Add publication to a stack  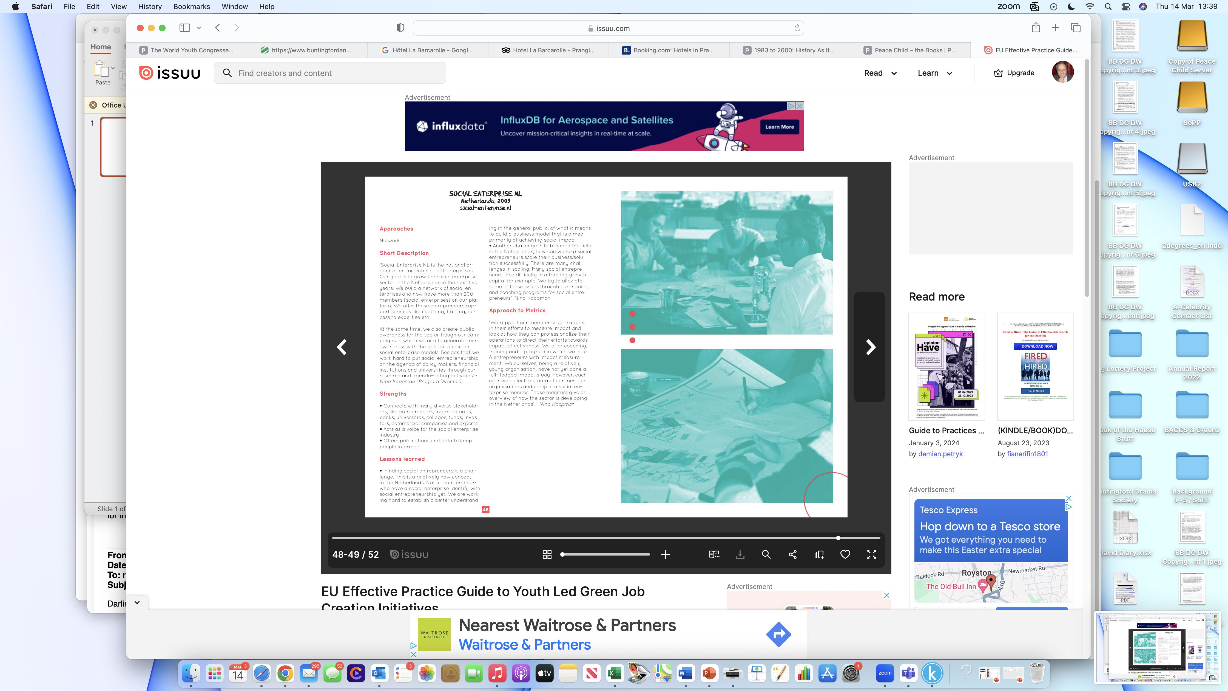[x=819, y=554]
